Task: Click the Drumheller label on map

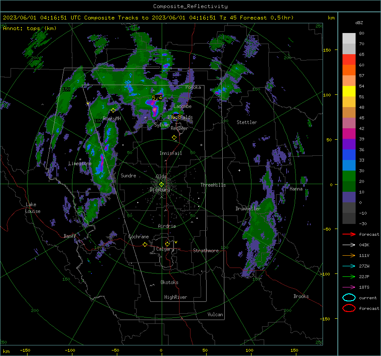Action: coord(248,209)
